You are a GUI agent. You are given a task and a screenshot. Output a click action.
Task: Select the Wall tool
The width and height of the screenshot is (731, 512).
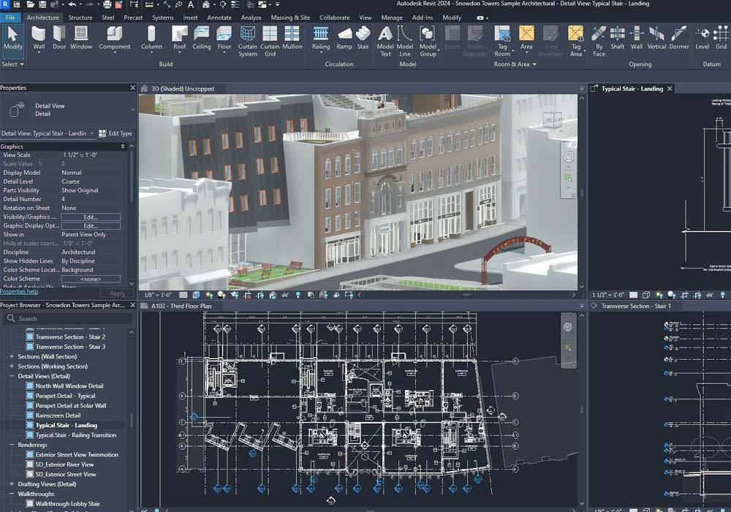[x=39, y=38]
